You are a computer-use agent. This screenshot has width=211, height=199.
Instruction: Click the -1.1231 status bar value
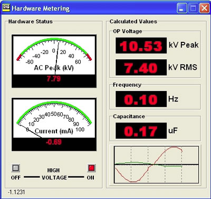(16, 192)
